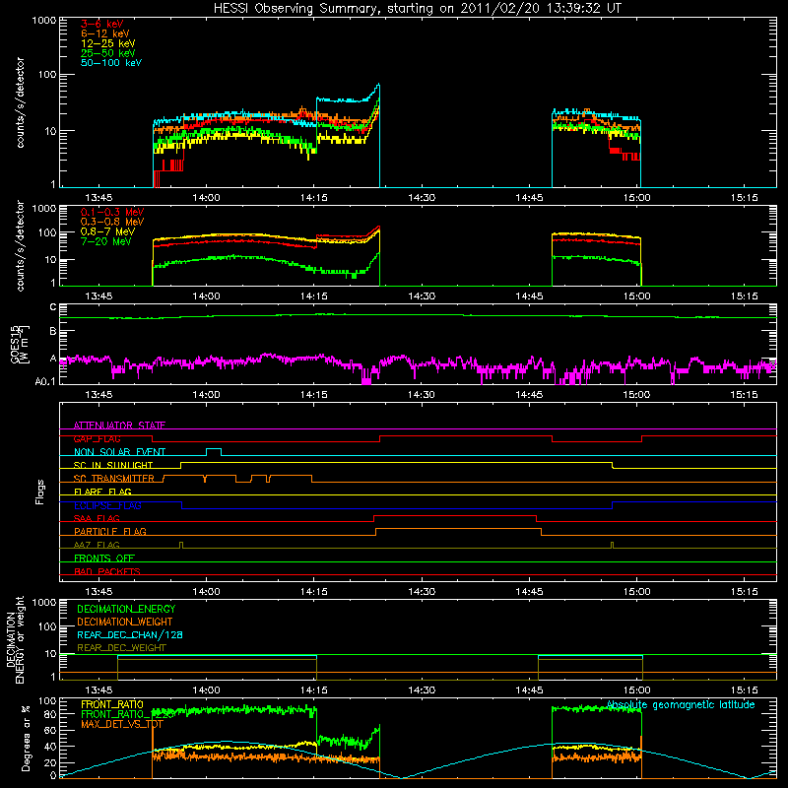Click the ECLIPSE_FLAG label
Viewport: 788px width, 788px height.
pyautogui.click(x=107, y=505)
